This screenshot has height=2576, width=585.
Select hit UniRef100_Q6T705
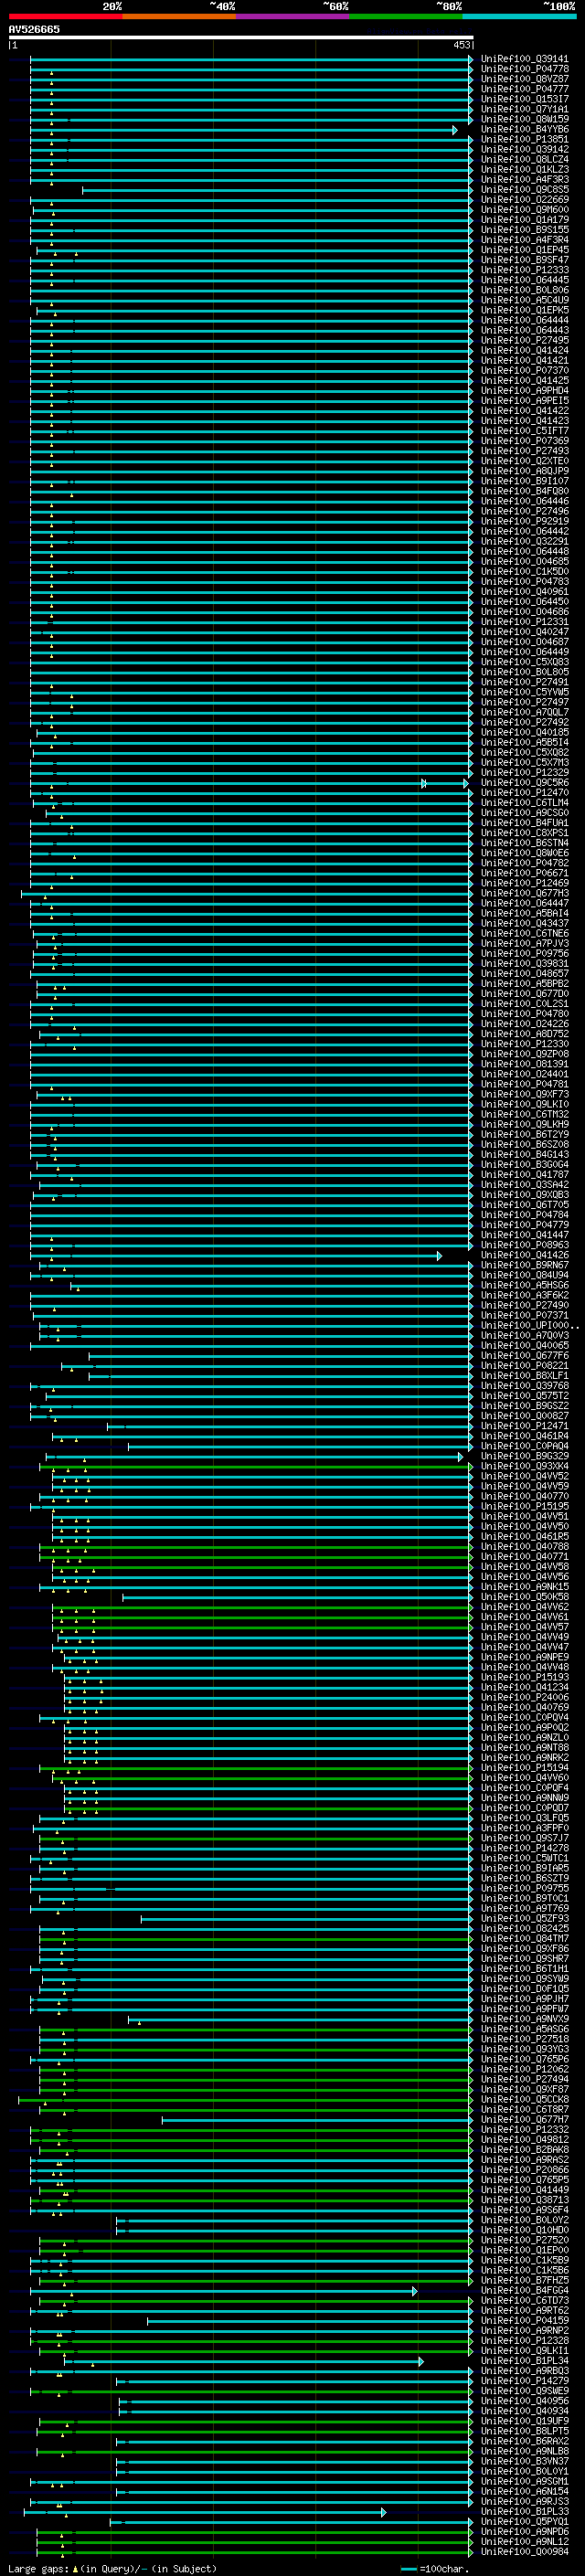(x=525, y=1205)
